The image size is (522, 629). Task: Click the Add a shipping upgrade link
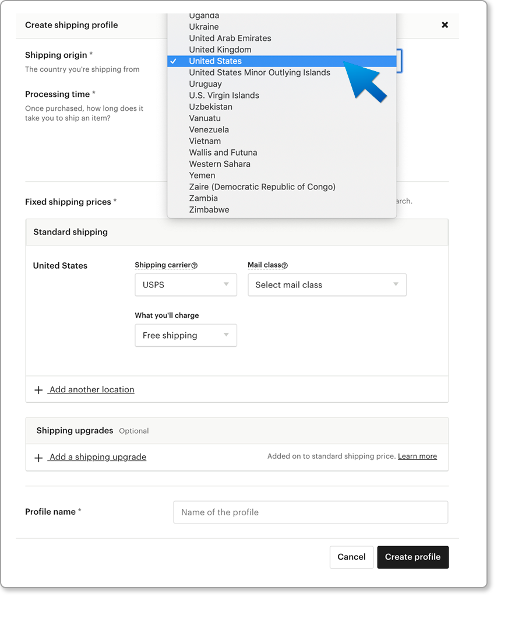pos(97,457)
